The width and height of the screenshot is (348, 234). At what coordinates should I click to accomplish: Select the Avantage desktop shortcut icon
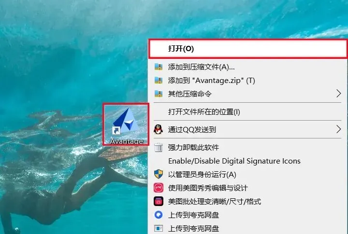126,124
